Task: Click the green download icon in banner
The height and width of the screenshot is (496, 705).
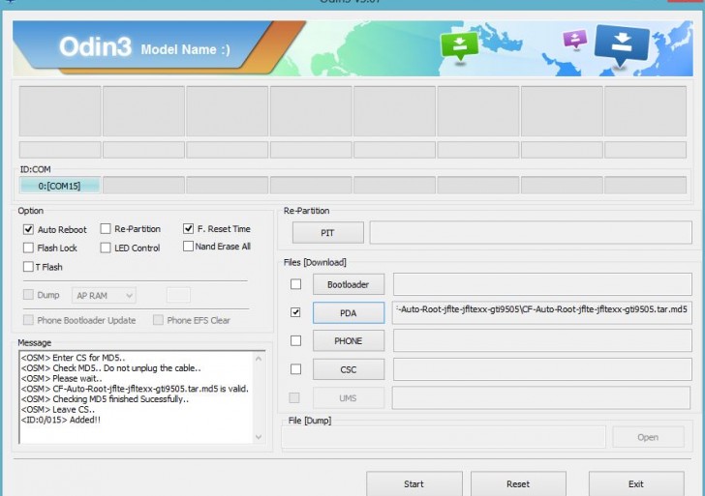Action: [459, 45]
